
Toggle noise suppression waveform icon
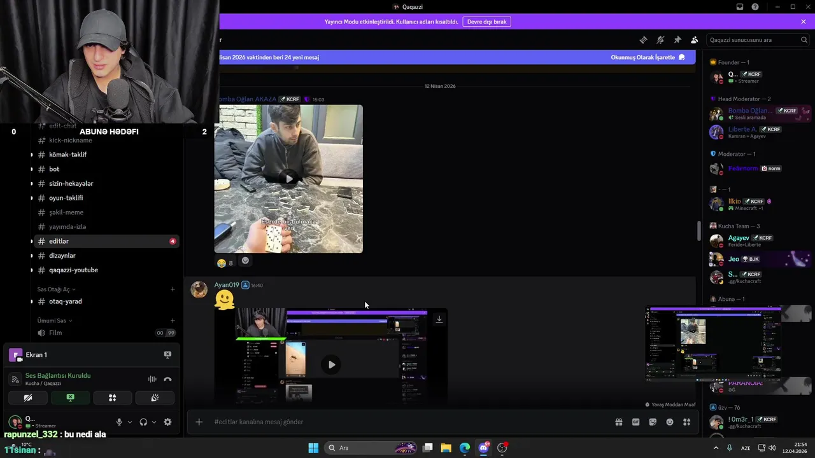152,379
